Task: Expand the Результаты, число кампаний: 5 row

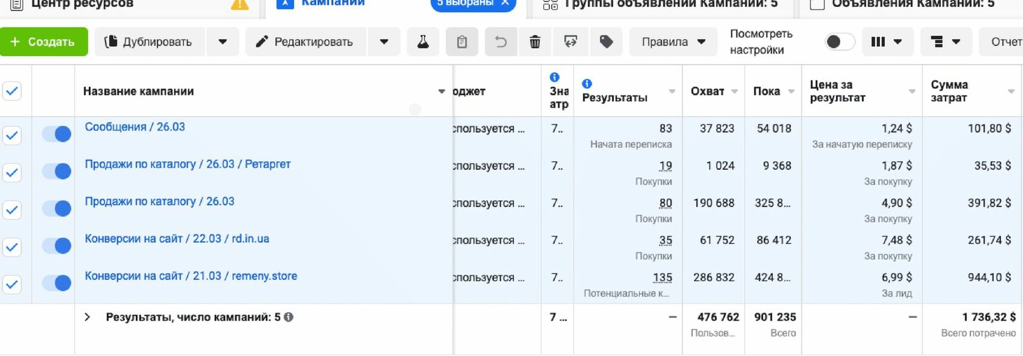Action: point(87,317)
